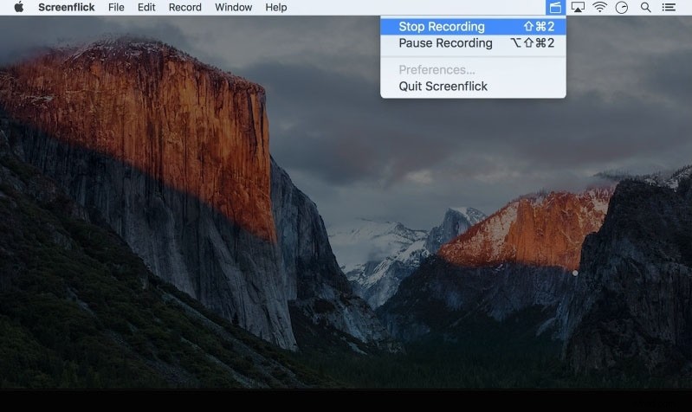Open the Help menu

tap(275, 7)
